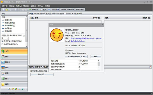
Task: Select the 联系人 navigation item with card icon
Action: 14,62
